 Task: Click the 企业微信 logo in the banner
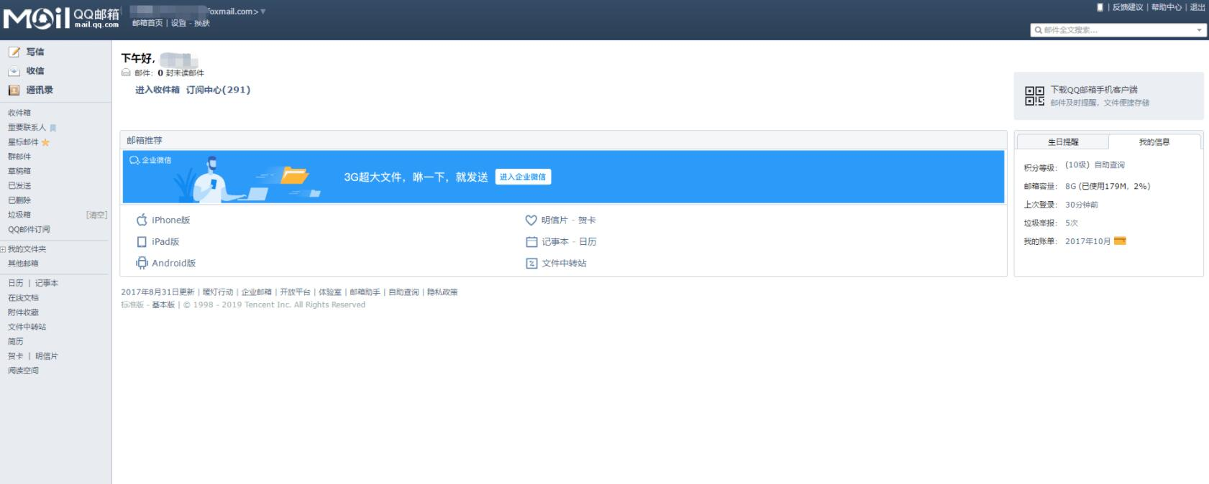tap(150, 160)
